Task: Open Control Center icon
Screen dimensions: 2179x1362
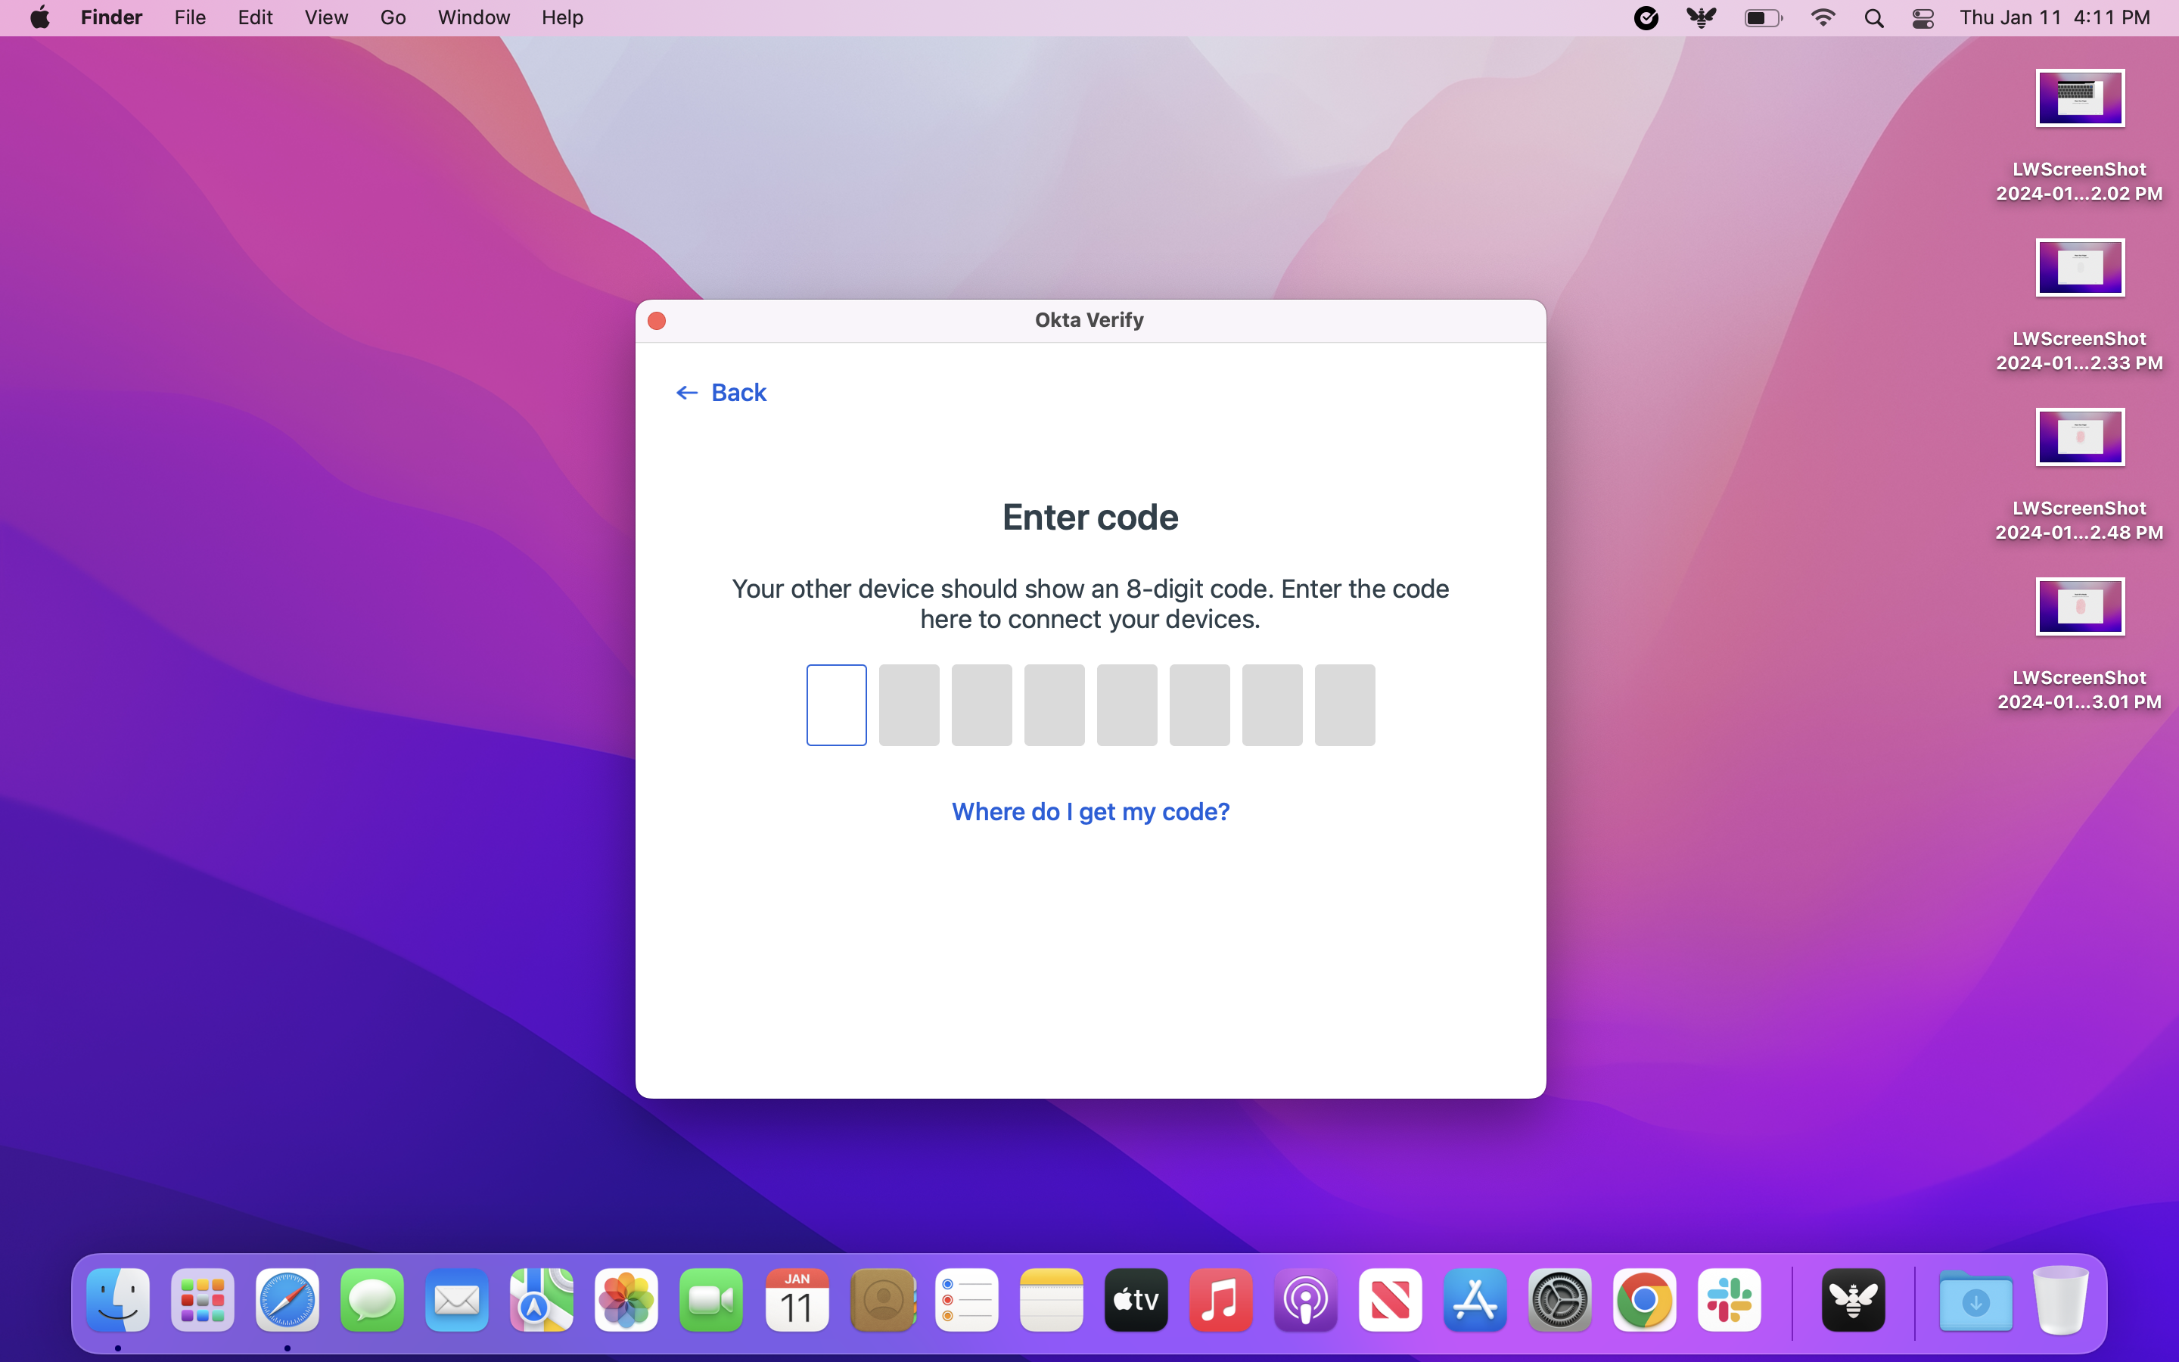Action: coord(1923,18)
